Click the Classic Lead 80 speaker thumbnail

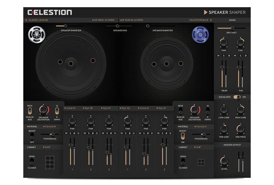coord(37,35)
